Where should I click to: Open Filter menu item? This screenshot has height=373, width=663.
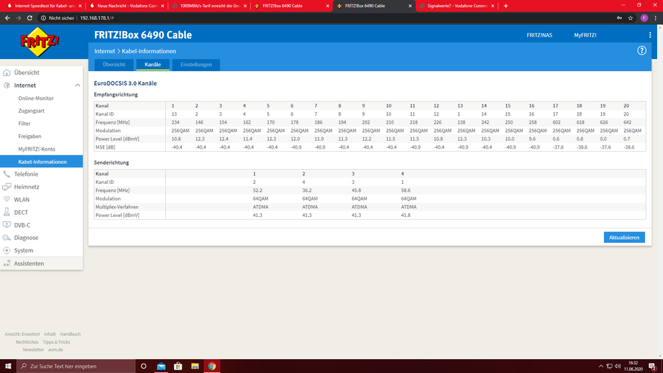25,123
